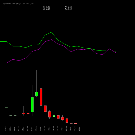Select the close value C: 0.40

coord(47,7)
